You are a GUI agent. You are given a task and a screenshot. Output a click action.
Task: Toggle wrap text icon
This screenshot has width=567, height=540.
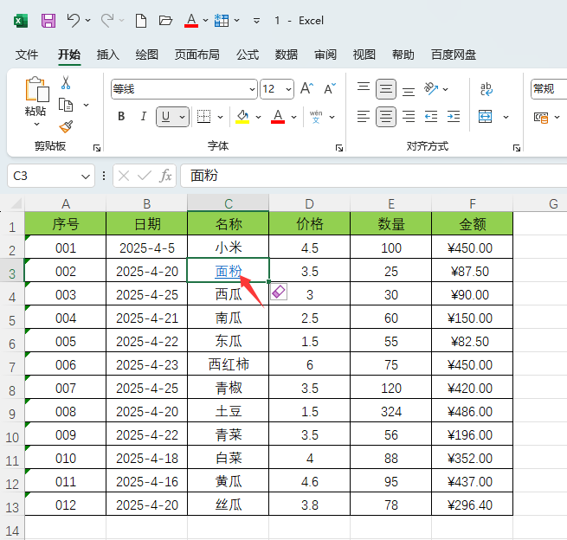click(x=486, y=89)
